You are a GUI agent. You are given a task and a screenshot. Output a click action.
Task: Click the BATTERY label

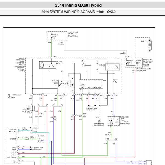point(144,41)
